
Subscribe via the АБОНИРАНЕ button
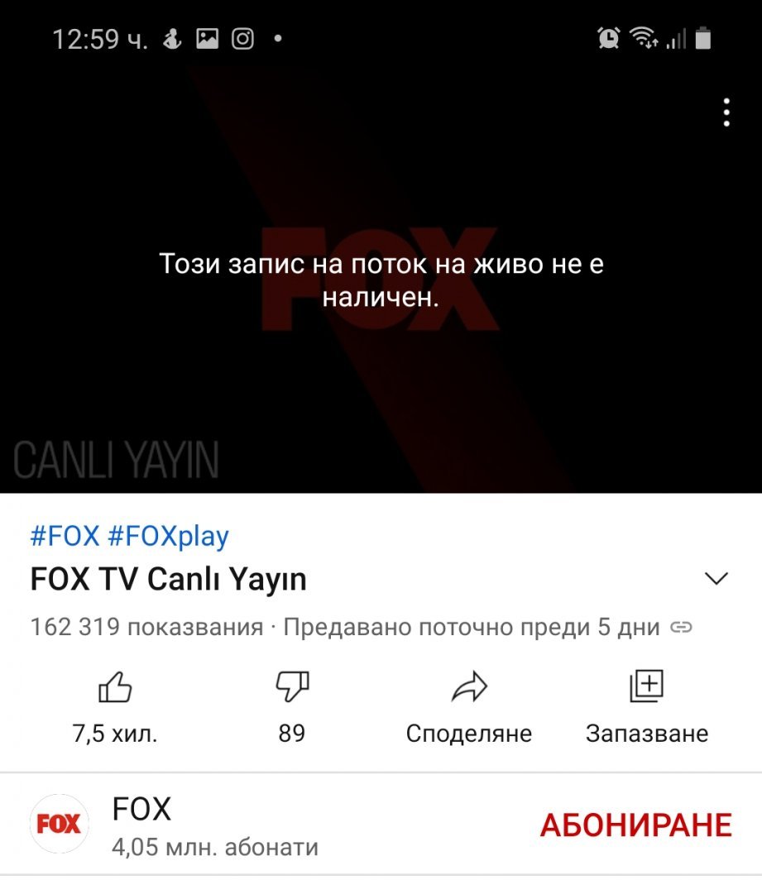pyautogui.click(x=636, y=825)
